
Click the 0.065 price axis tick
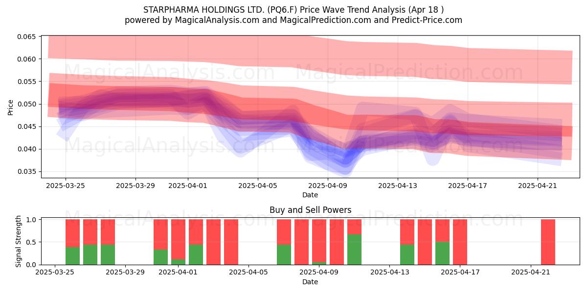pos(27,37)
